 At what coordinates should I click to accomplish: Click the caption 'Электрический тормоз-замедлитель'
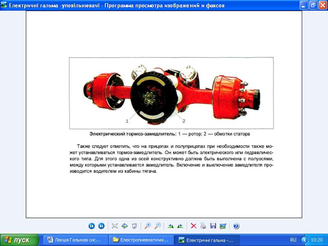point(133,134)
